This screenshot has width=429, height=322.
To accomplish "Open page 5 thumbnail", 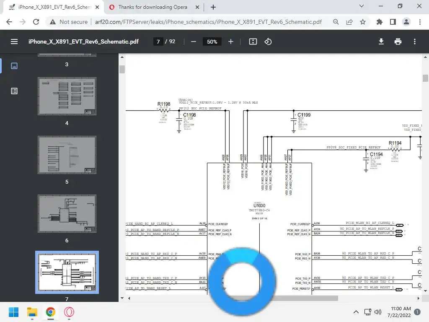I will point(67,155).
